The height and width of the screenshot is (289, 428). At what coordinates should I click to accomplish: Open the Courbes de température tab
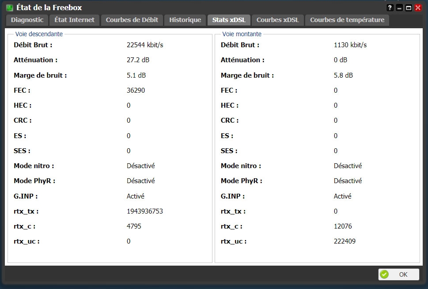tap(347, 20)
